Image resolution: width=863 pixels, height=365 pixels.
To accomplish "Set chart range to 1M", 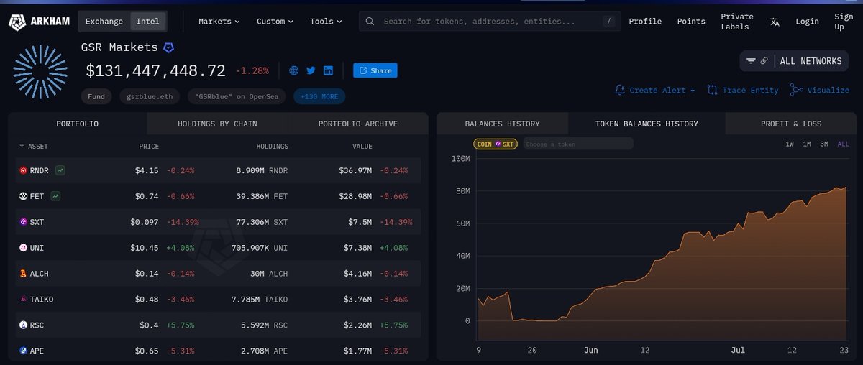I will pos(807,144).
